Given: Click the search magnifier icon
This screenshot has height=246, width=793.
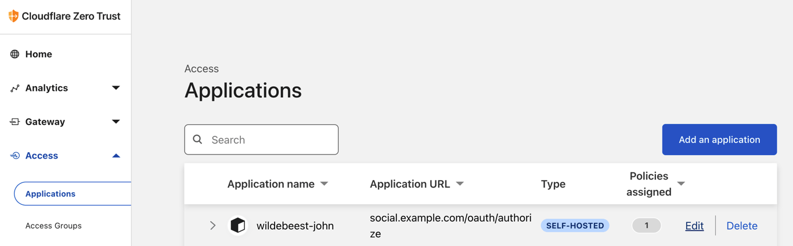Looking at the screenshot, I should pyautogui.click(x=198, y=139).
